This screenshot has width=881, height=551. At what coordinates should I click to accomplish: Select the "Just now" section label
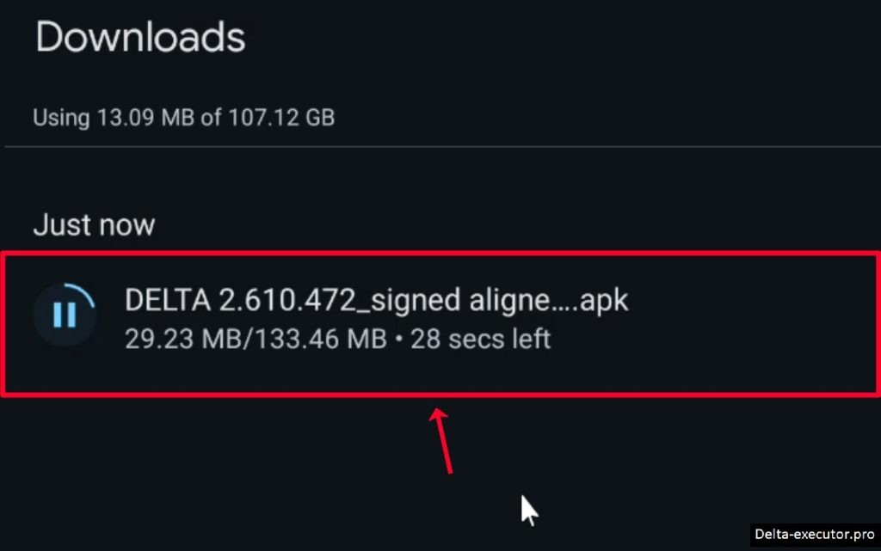94,225
